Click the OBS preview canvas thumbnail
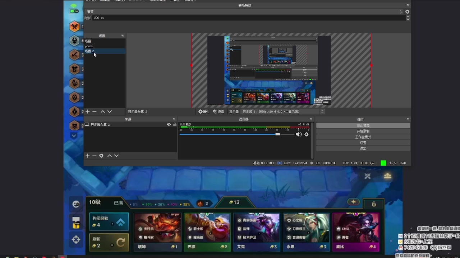This screenshot has height=258, width=460. (x=269, y=70)
